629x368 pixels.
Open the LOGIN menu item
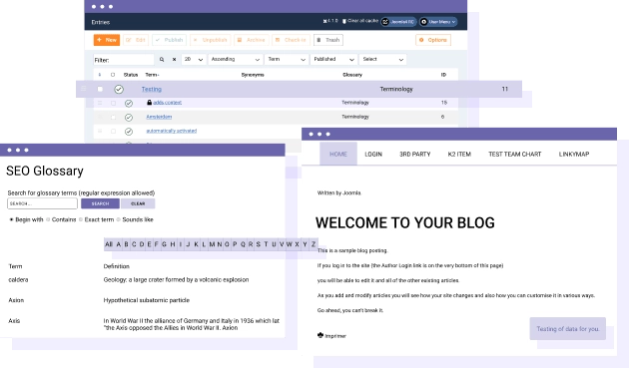pyautogui.click(x=373, y=154)
